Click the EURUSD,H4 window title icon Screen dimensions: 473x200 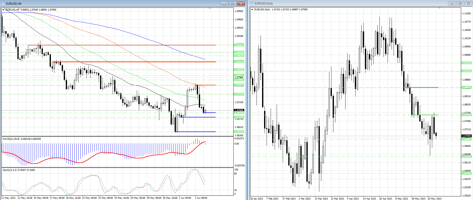click(x=3, y=4)
